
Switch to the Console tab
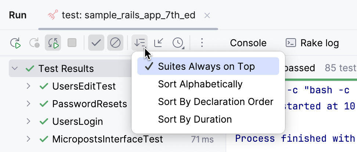tap(248, 43)
